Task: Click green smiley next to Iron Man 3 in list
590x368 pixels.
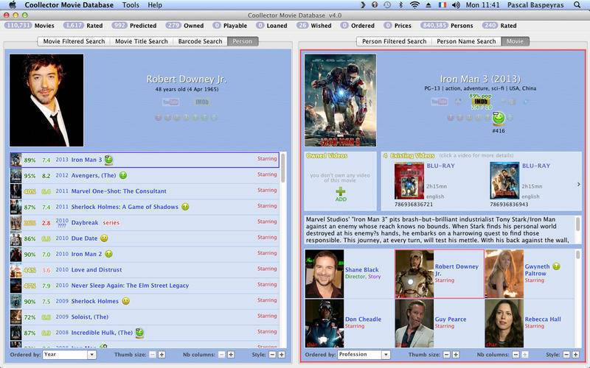Action: pyautogui.click(x=108, y=160)
